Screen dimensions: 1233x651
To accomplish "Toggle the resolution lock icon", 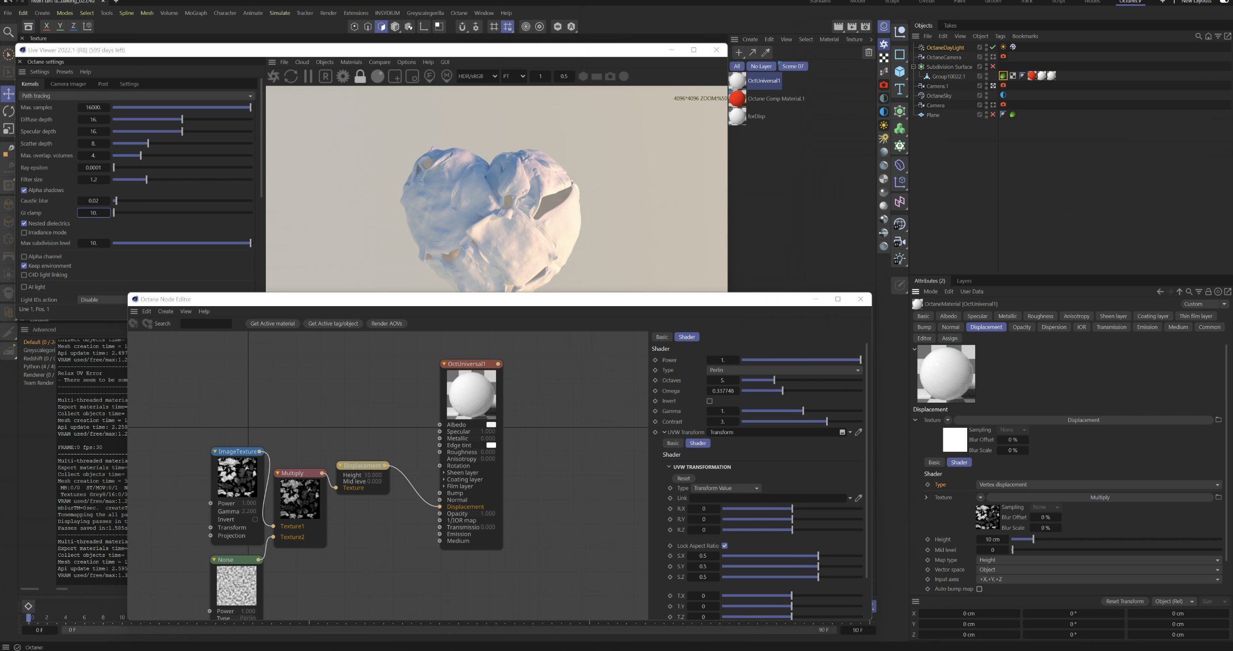I will coord(360,77).
